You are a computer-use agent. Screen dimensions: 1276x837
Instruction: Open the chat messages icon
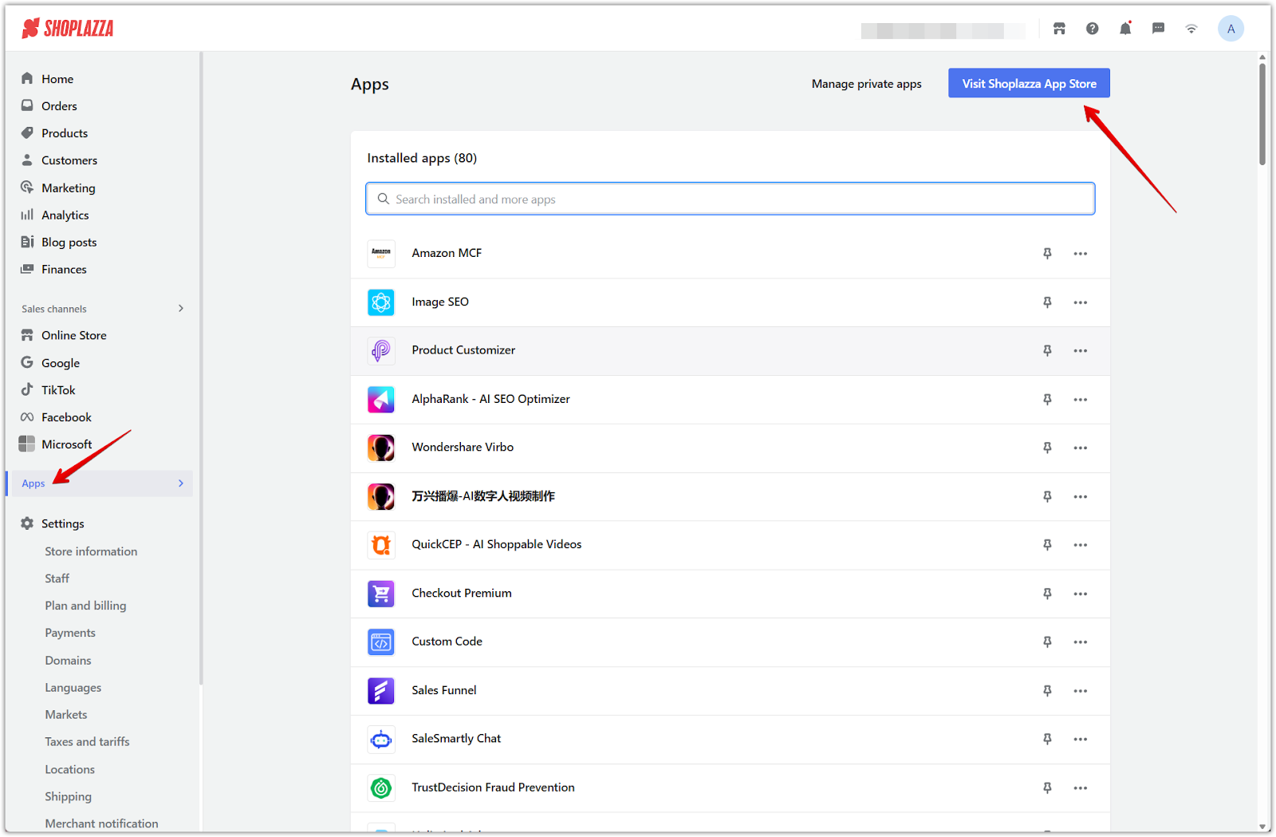(x=1159, y=29)
